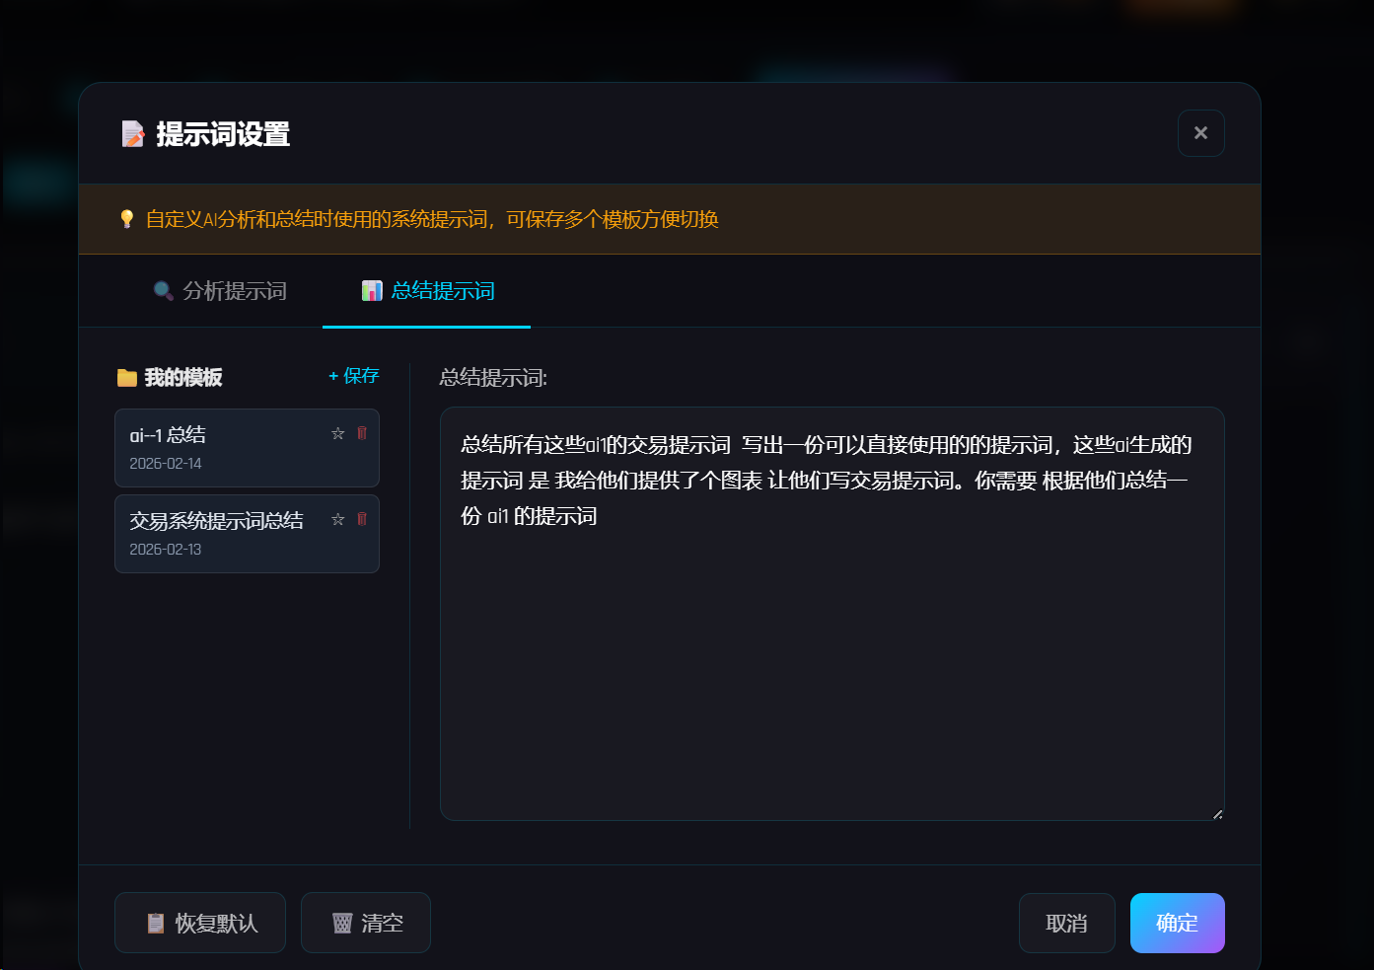
Task: Click the folder icon beside 我的模板
Action: coord(127,378)
